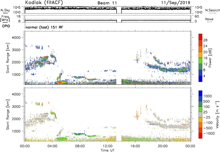Click the strong red echo near 05:00 in power panel

pyautogui.click(x=60, y=82)
